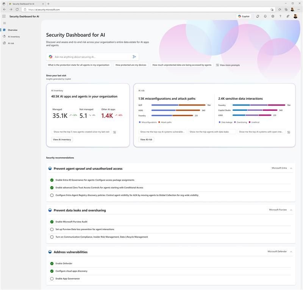The width and height of the screenshot is (303, 290).
Task: Click the help question mark icon
Action: pyautogui.click(x=280, y=16)
